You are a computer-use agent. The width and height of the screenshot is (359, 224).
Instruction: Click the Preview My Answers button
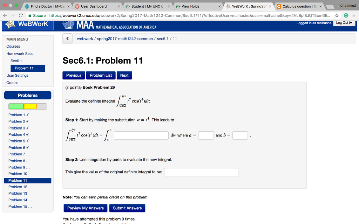(x=85, y=208)
